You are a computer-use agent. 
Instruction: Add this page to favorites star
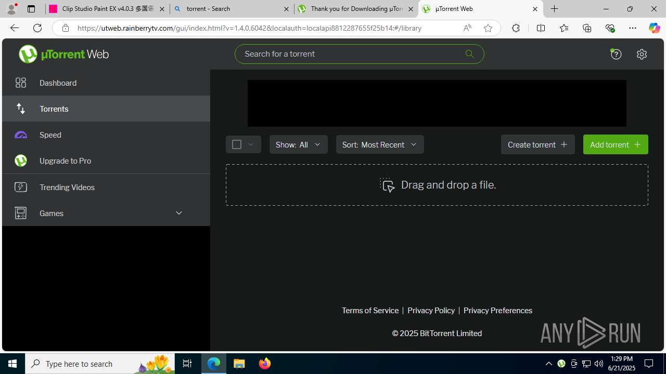(488, 28)
